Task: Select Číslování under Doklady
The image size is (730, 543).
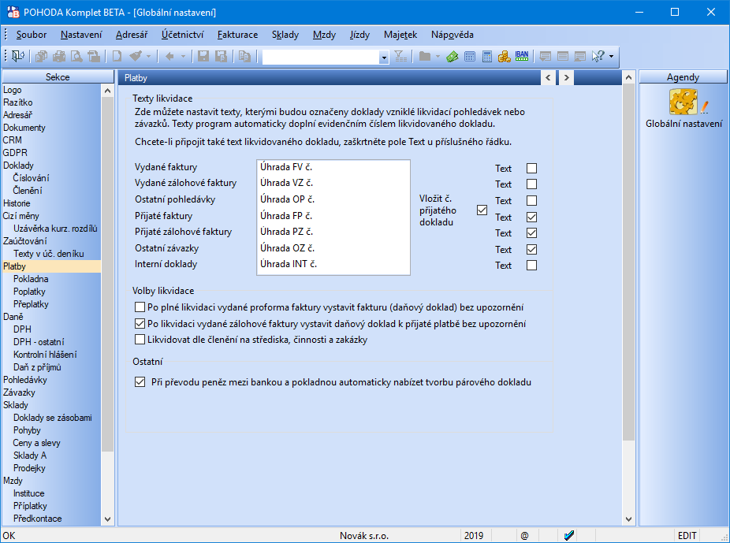Action: [31, 178]
